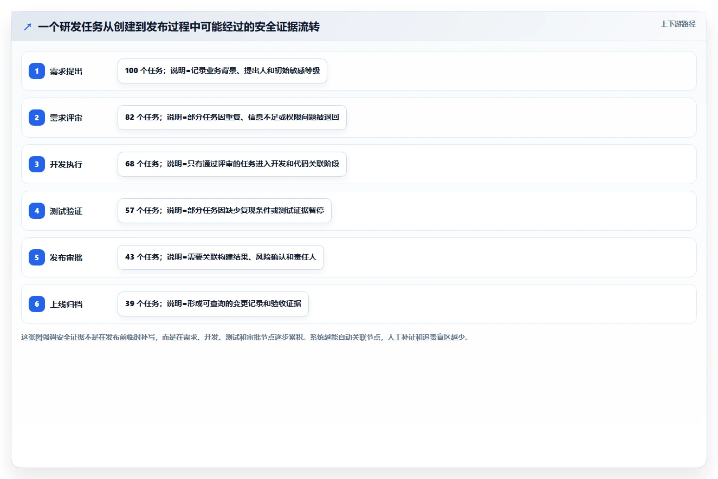
Task: Open the 68 个任务 description box
Action: click(232, 164)
